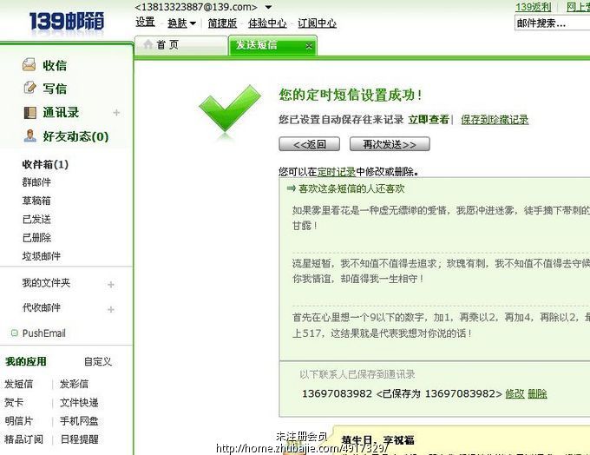Viewport: 590px width, 455px height.
Task: Click 修改 link for saved contact
Action: pyautogui.click(x=515, y=393)
